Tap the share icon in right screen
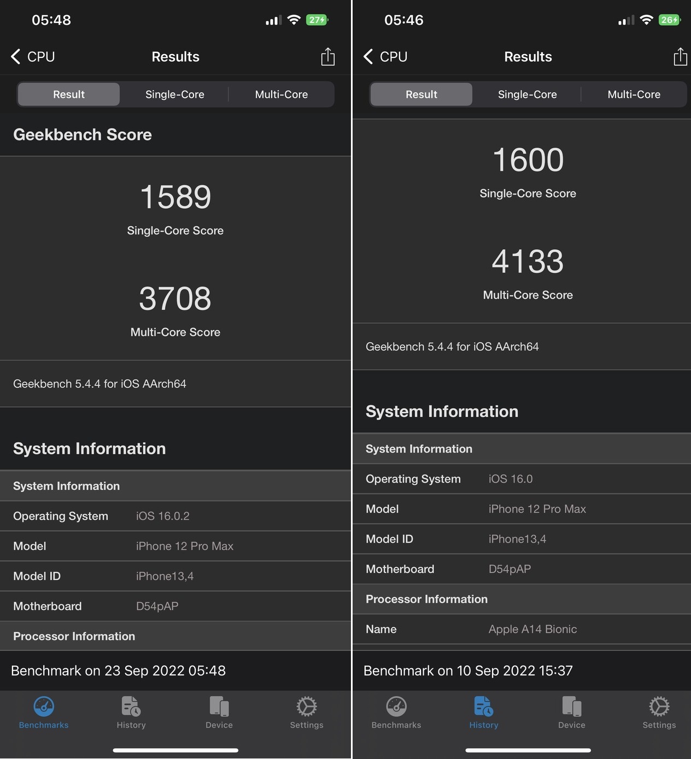This screenshot has height=759, width=691. click(680, 56)
